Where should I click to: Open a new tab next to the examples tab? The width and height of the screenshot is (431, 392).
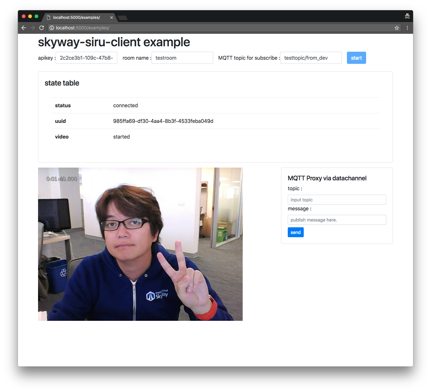tap(123, 18)
